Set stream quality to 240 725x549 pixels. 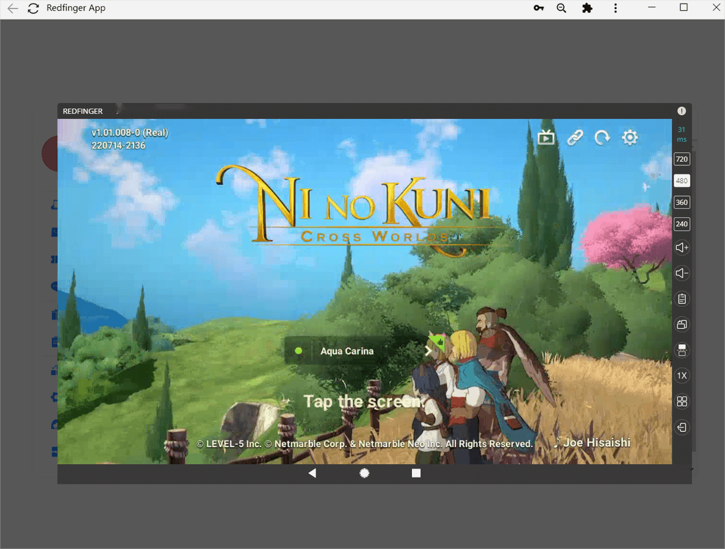point(682,224)
